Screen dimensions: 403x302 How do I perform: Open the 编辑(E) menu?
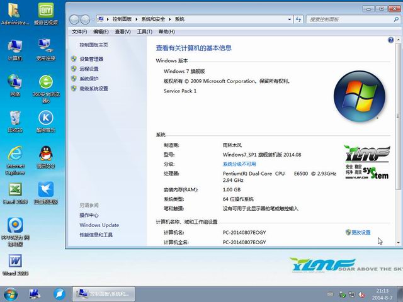pyautogui.click(x=101, y=31)
